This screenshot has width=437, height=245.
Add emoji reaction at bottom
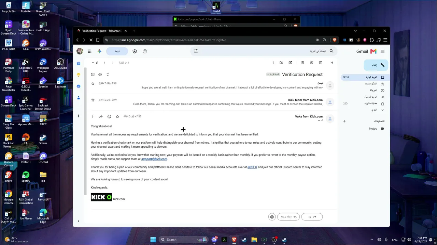pyautogui.click(x=272, y=217)
